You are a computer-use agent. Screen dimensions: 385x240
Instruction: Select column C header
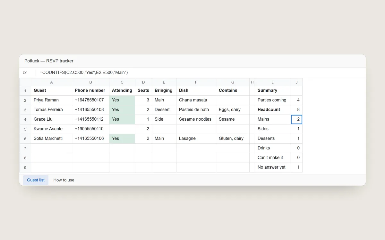pyautogui.click(x=122, y=82)
